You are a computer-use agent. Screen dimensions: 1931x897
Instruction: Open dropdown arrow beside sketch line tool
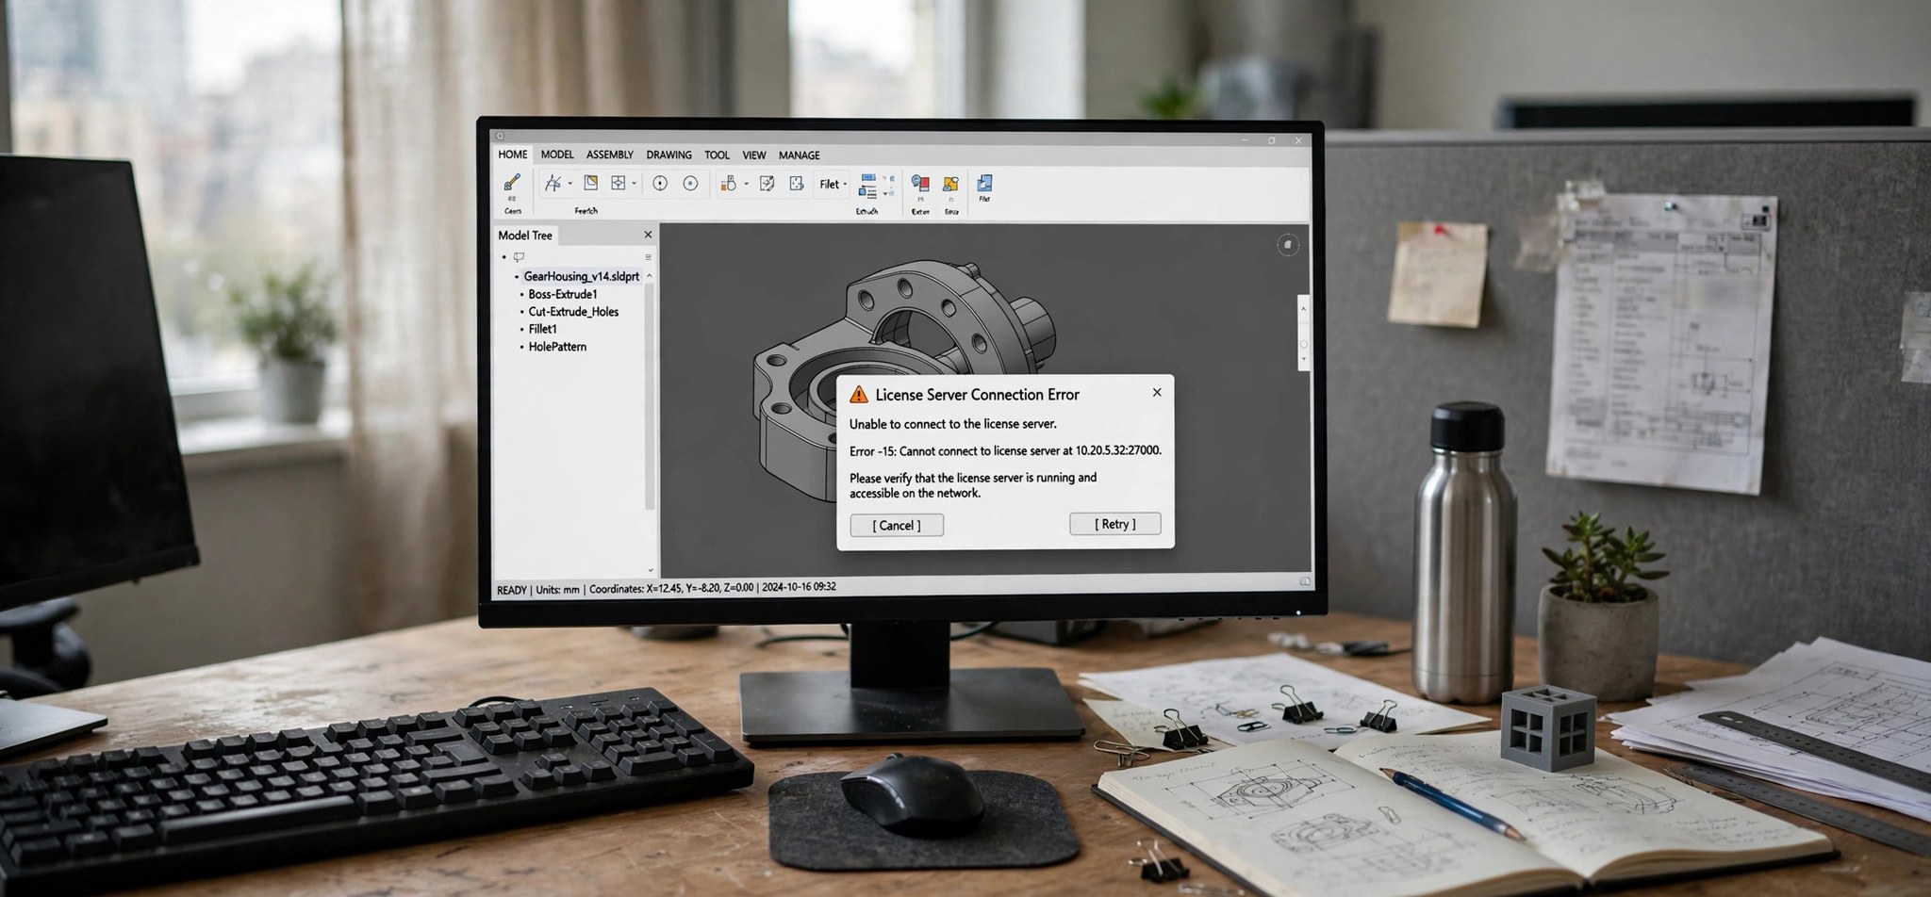point(569,184)
